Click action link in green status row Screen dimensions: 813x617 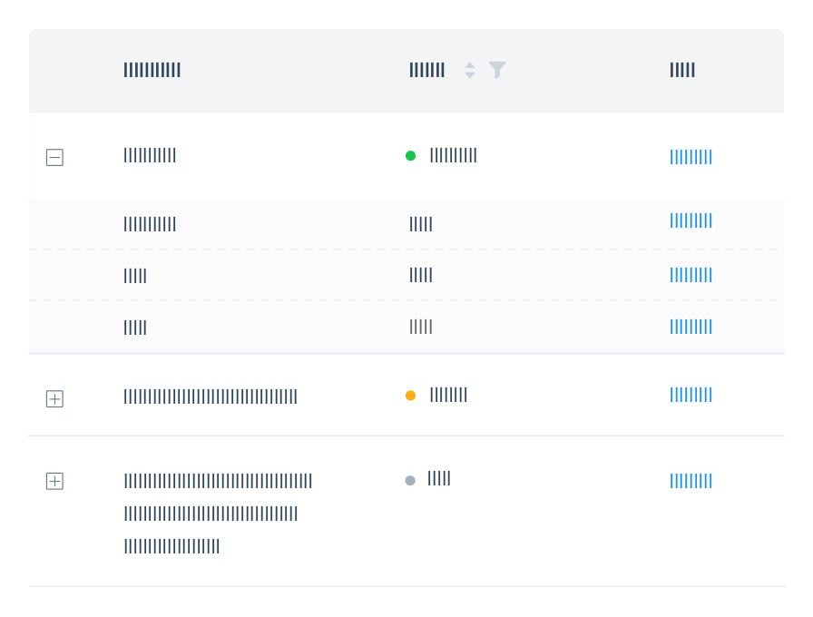[x=691, y=157]
